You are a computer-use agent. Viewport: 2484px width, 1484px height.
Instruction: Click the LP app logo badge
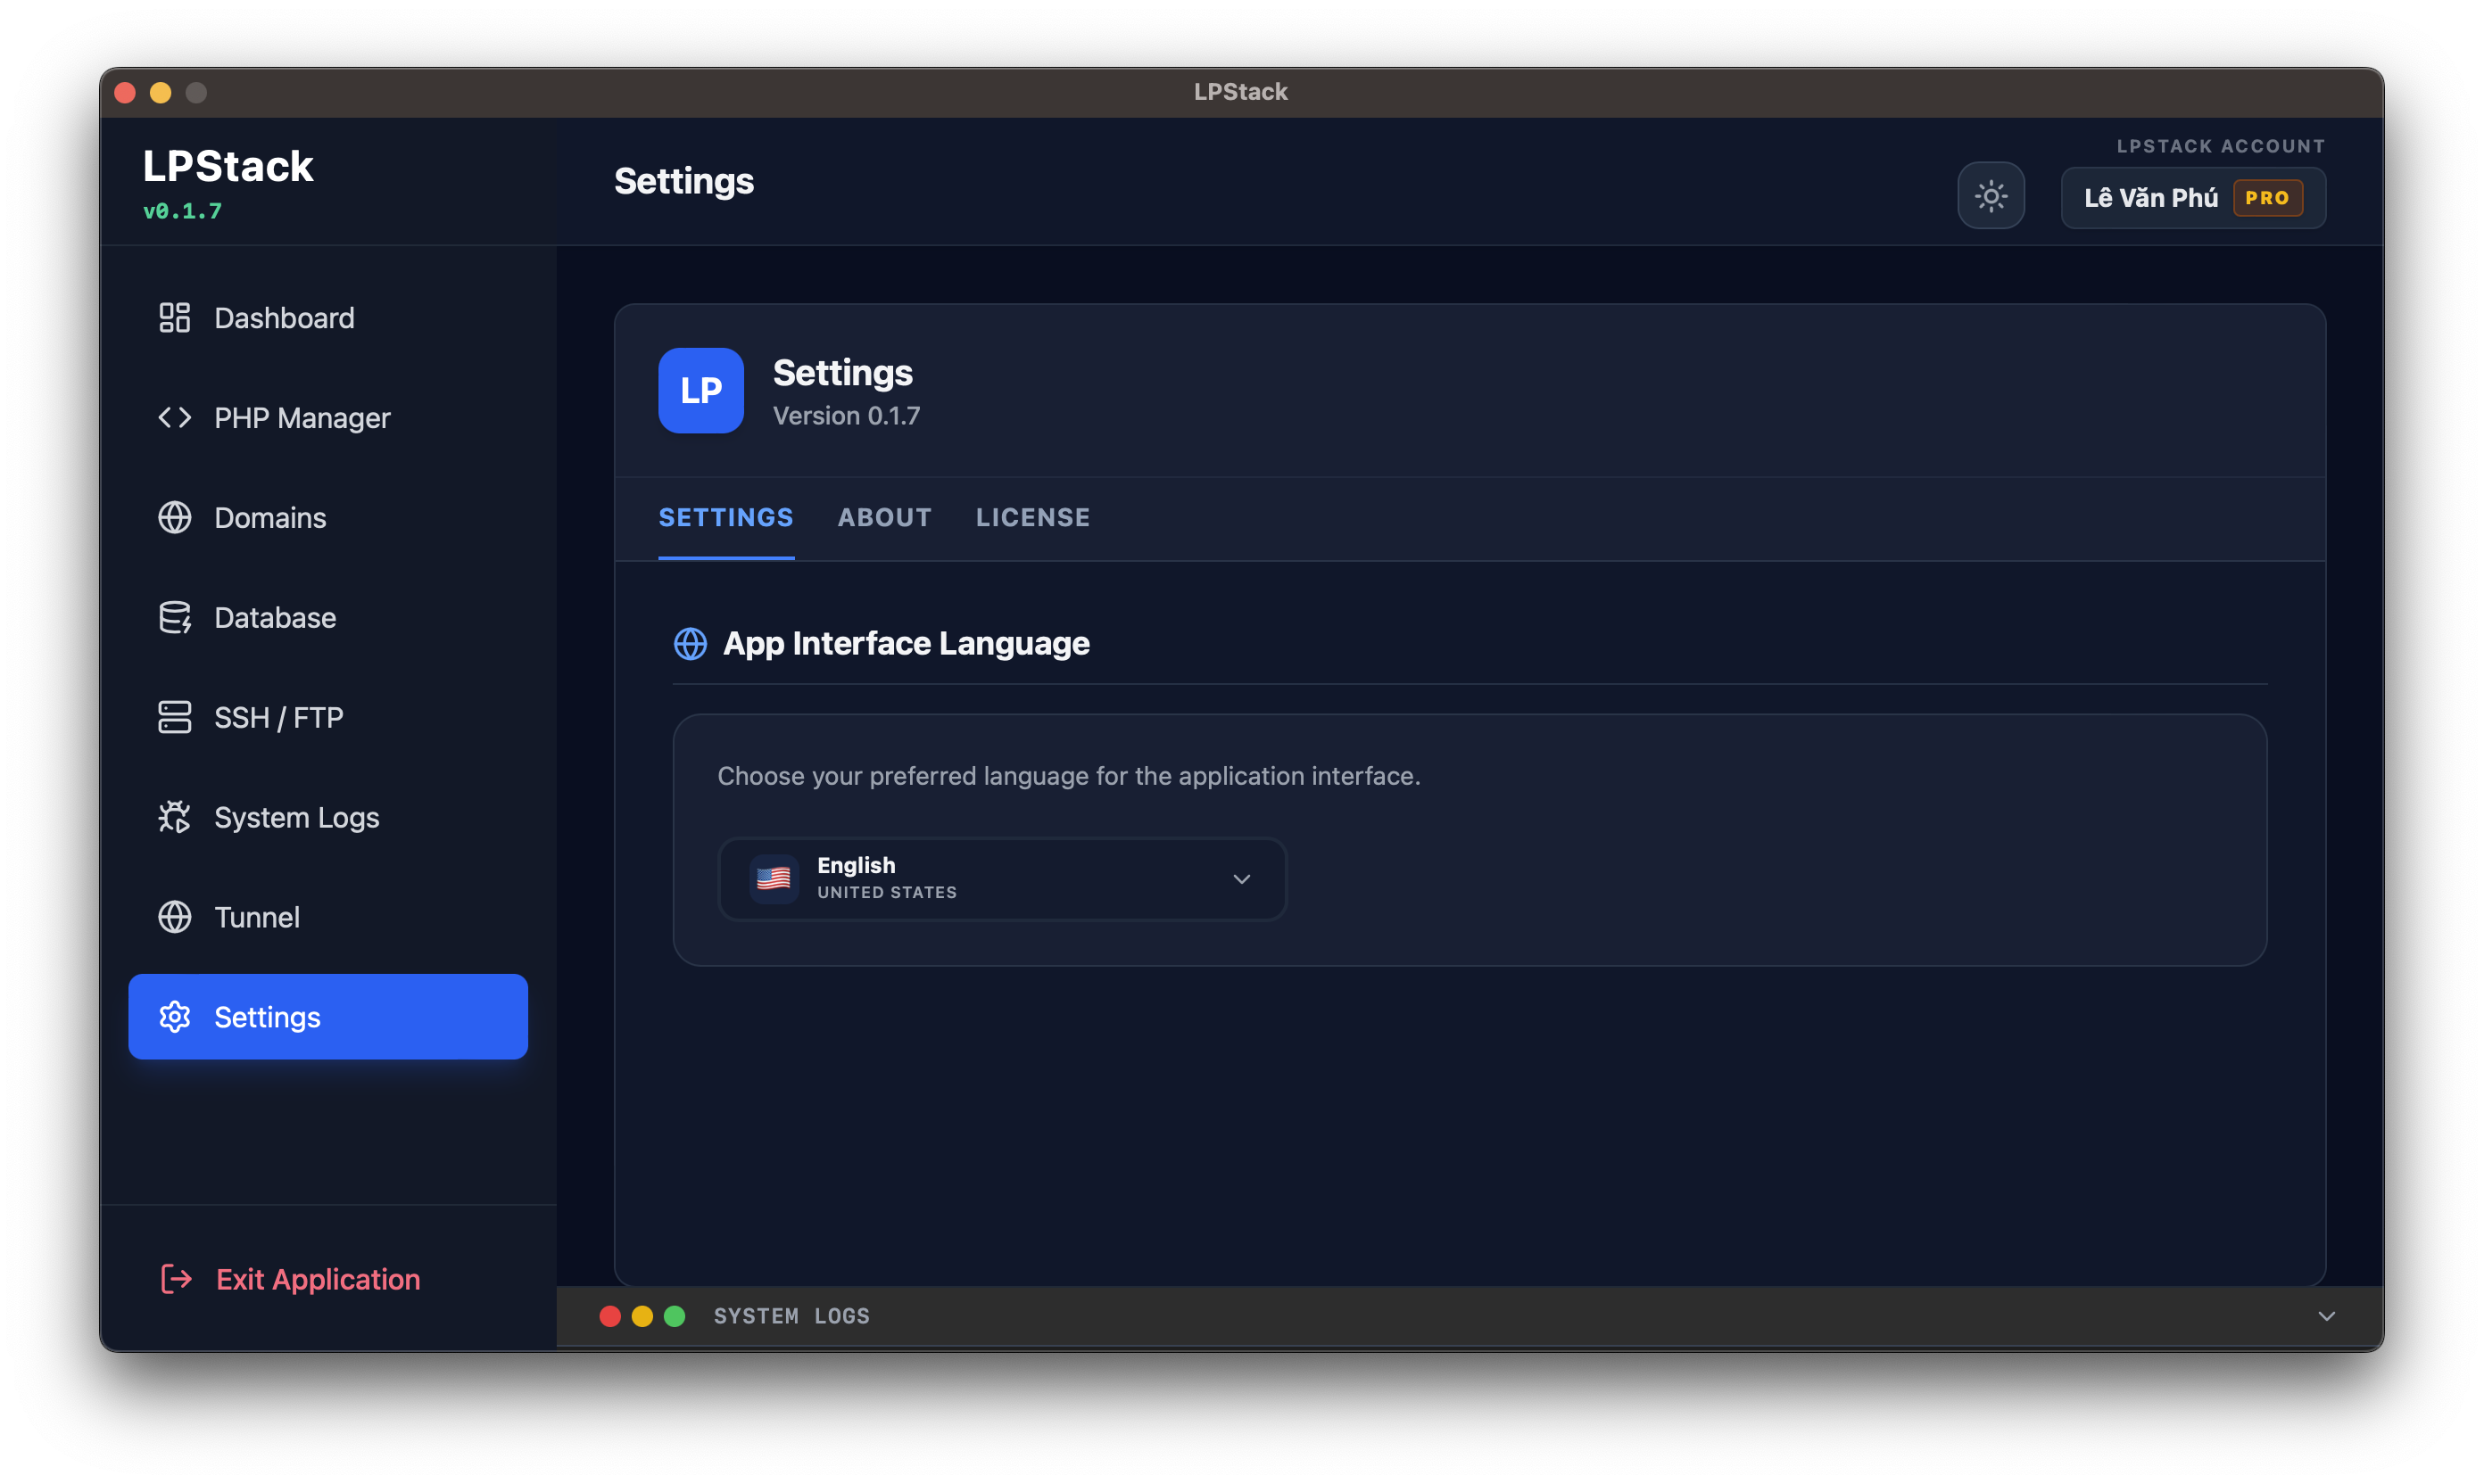pyautogui.click(x=700, y=391)
